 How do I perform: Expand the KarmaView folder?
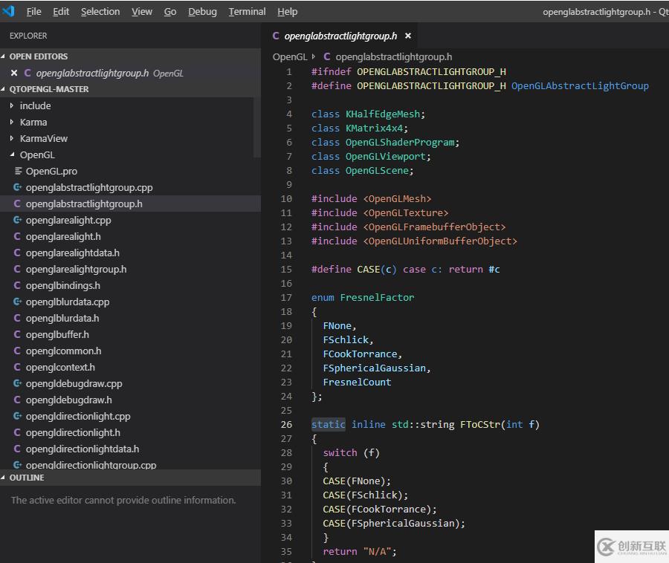pos(12,138)
